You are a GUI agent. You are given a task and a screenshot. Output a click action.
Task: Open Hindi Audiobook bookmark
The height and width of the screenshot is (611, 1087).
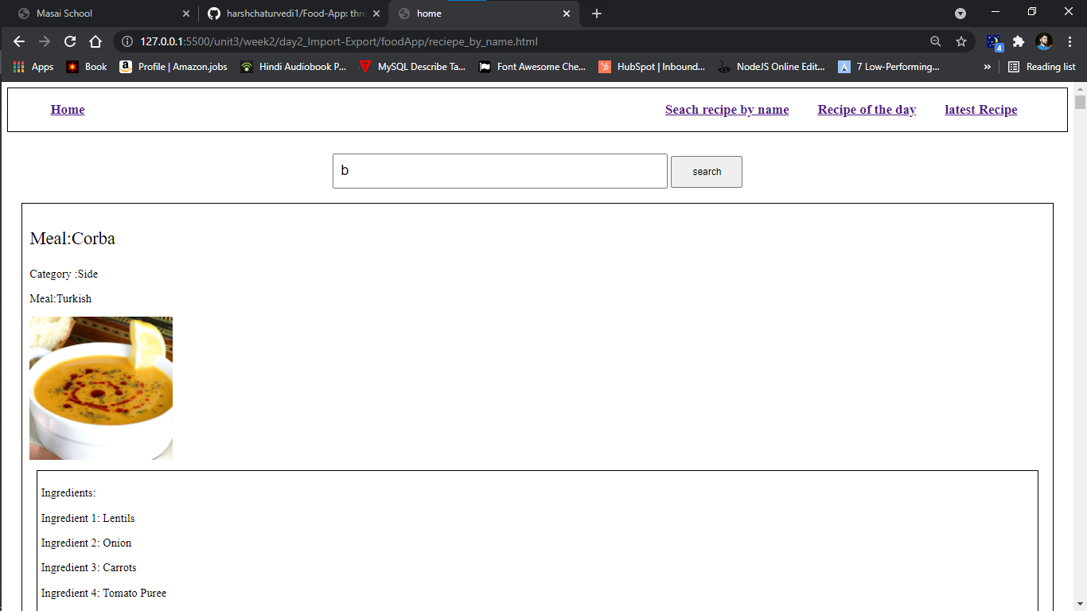(x=294, y=67)
